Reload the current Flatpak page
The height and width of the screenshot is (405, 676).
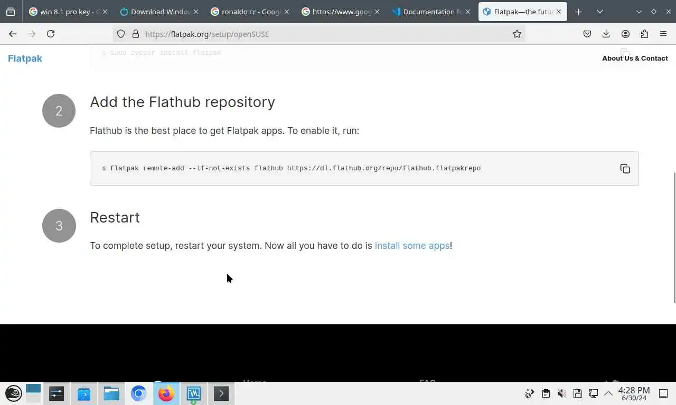pos(51,34)
